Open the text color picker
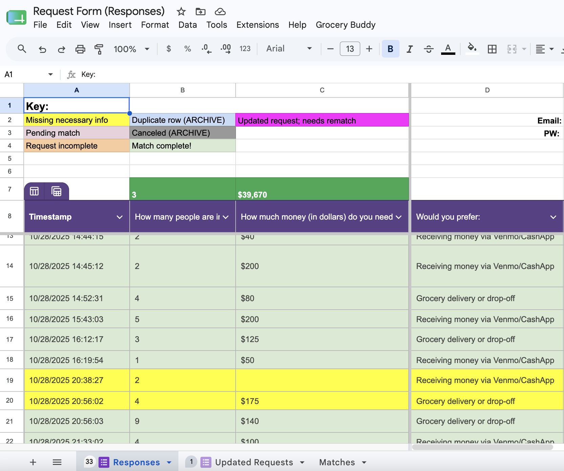The width and height of the screenshot is (564, 471). (x=448, y=49)
